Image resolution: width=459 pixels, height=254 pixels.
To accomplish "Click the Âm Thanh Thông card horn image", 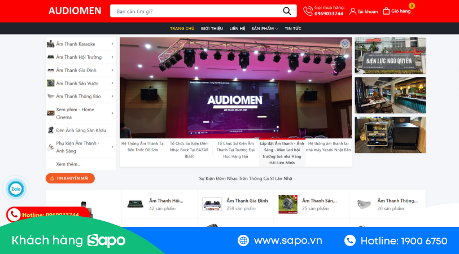I will 364,204.
